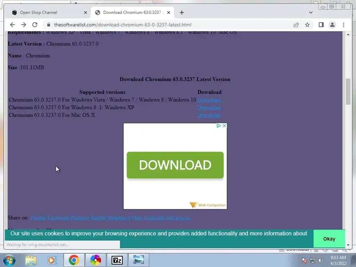Share on Facebook link
Viewport: 356px width, 267px height.
click(58, 218)
